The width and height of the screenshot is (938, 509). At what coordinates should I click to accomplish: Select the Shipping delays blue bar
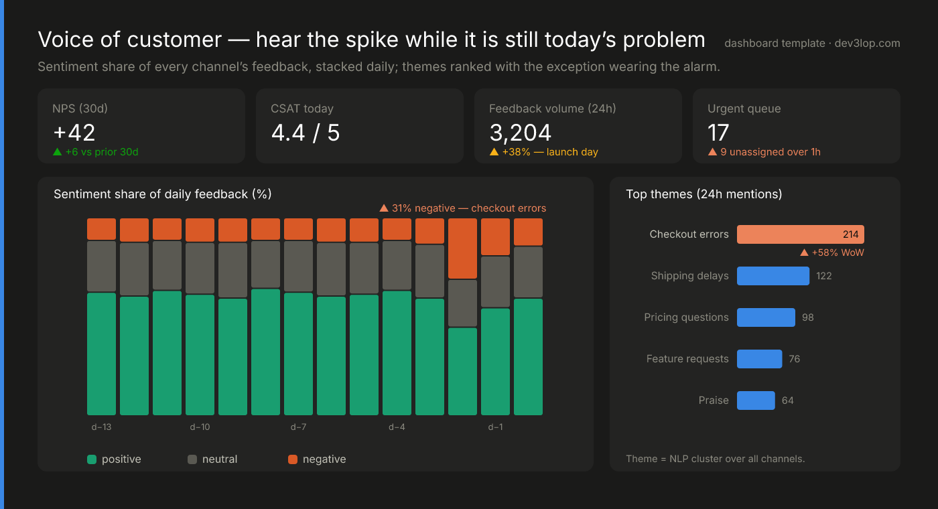pyautogui.click(x=773, y=276)
